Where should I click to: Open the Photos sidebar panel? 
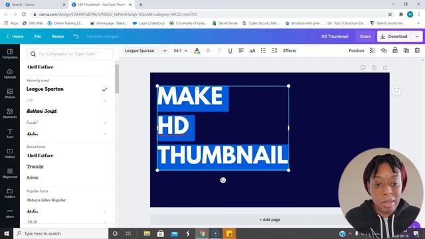click(x=10, y=94)
